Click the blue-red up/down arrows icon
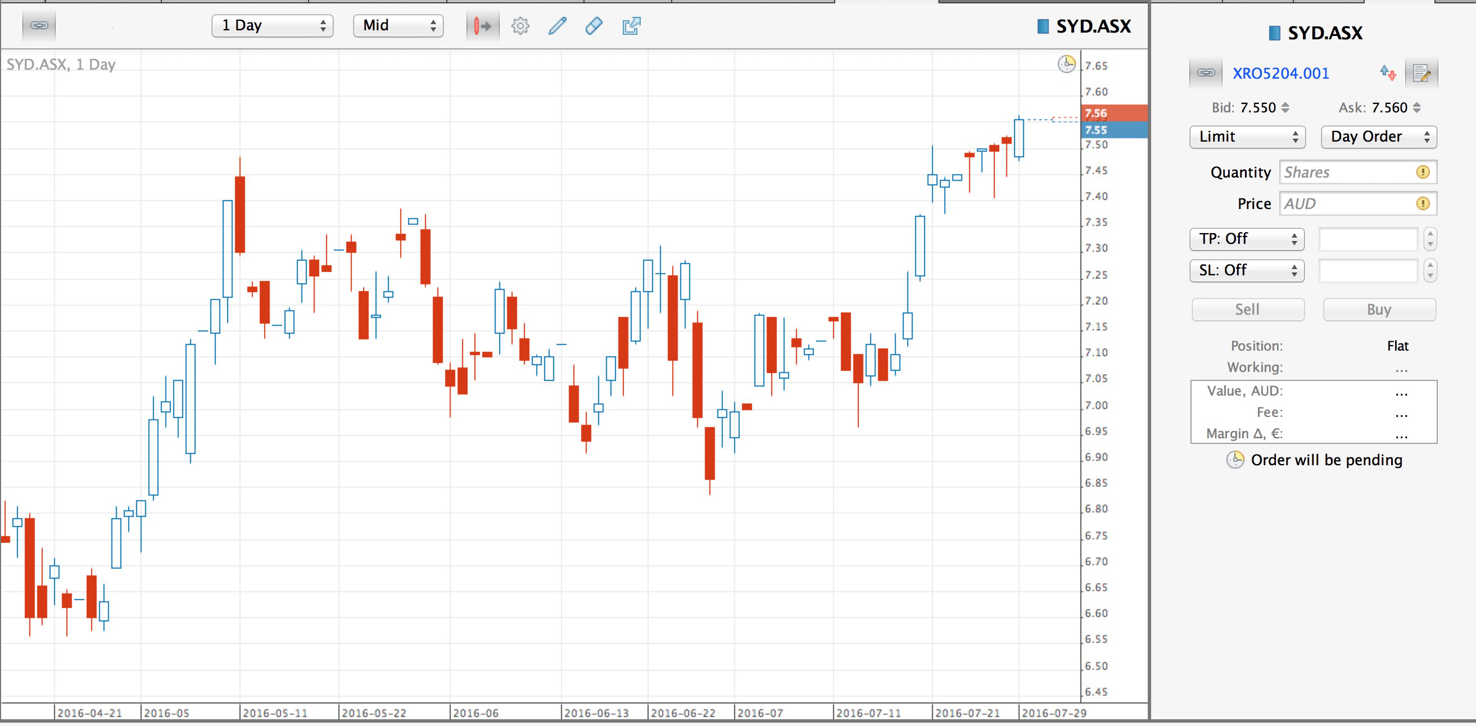The image size is (1476, 726). [1388, 73]
